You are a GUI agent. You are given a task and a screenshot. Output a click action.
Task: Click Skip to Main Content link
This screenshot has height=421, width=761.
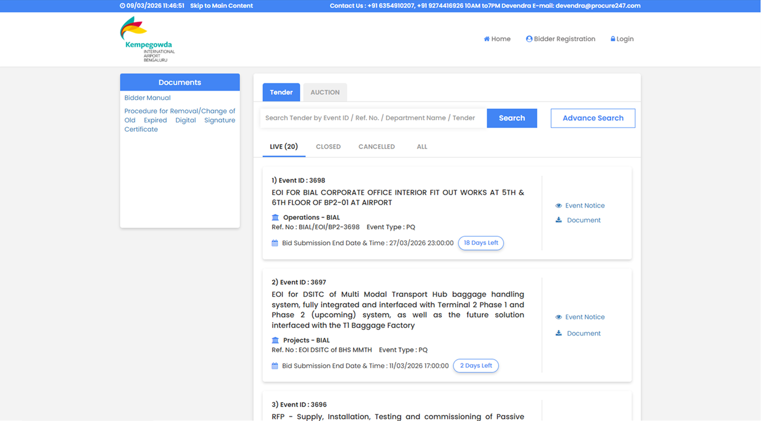click(221, 6)
